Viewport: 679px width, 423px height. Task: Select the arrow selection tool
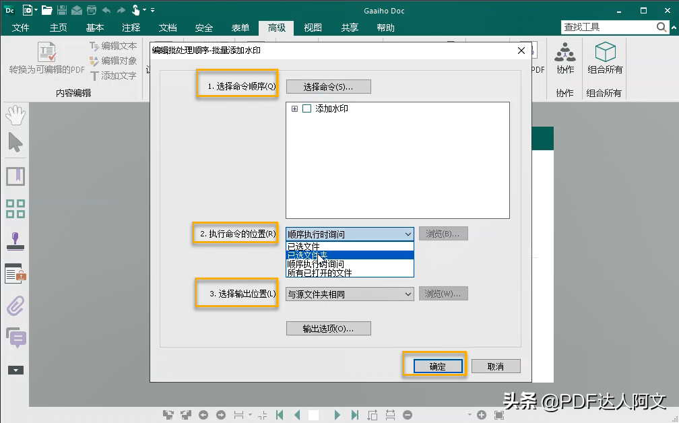coord(15,142)
